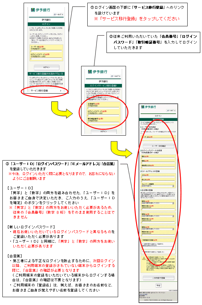Click the 取引暗証番号 input field

pos(103,123)
